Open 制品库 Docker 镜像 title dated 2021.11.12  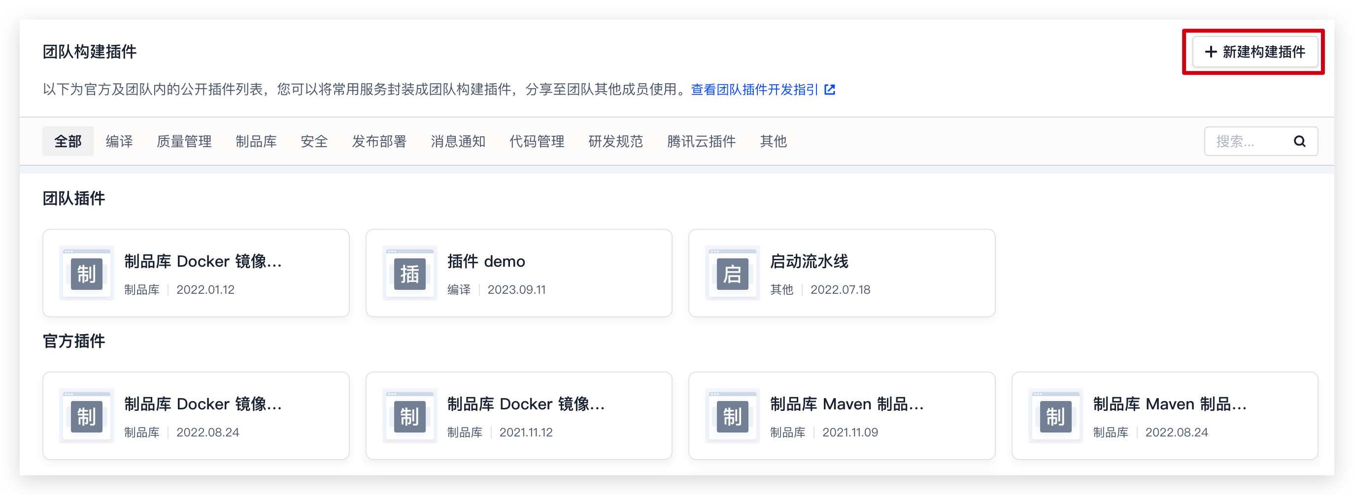coord(526,403)
